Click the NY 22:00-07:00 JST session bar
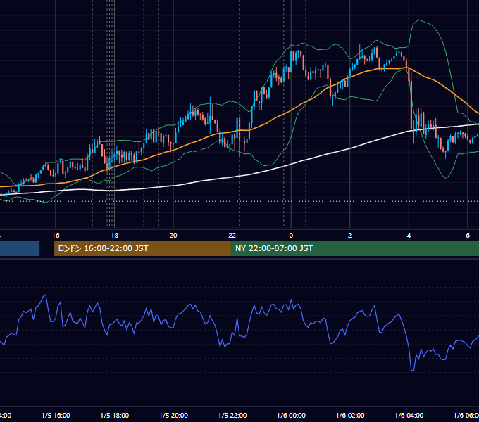The height and width of the screenshot is (422, 479). [x=354, y=248]
